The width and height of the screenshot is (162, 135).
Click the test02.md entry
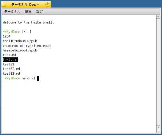(12, 69)
